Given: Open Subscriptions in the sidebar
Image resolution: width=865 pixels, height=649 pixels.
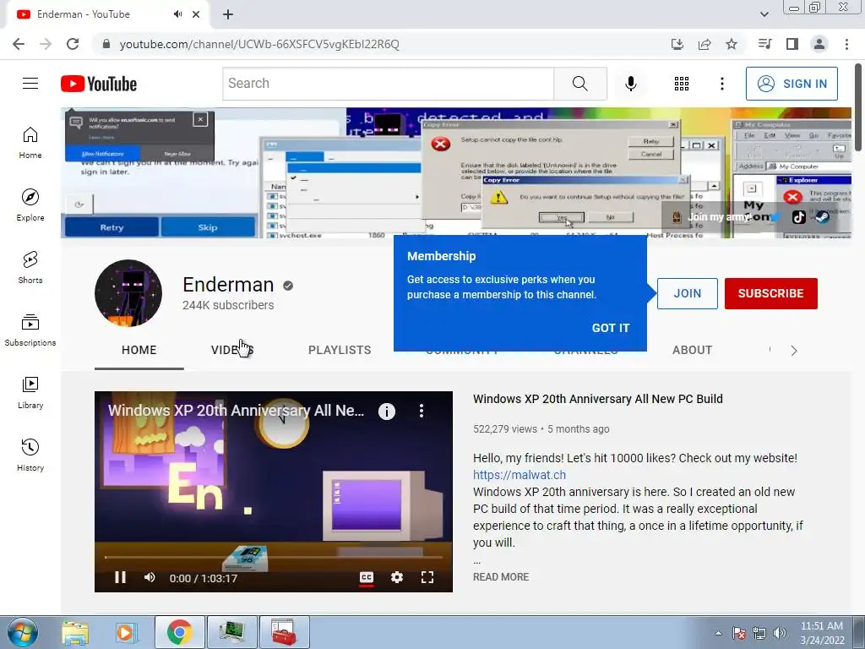Looking at the screenshot, I should (30, 330).
